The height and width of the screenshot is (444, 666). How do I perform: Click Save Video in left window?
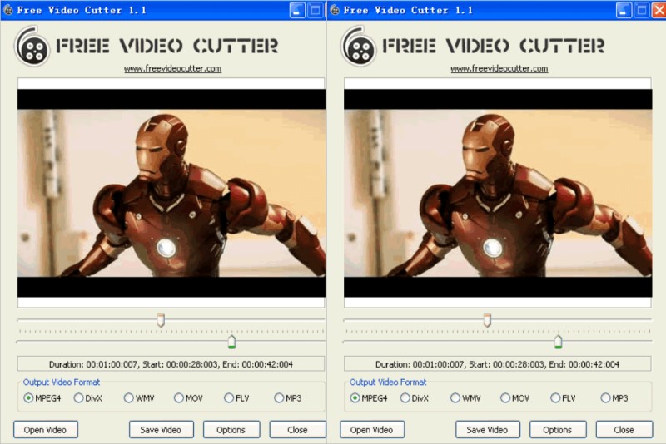(161, 430)
